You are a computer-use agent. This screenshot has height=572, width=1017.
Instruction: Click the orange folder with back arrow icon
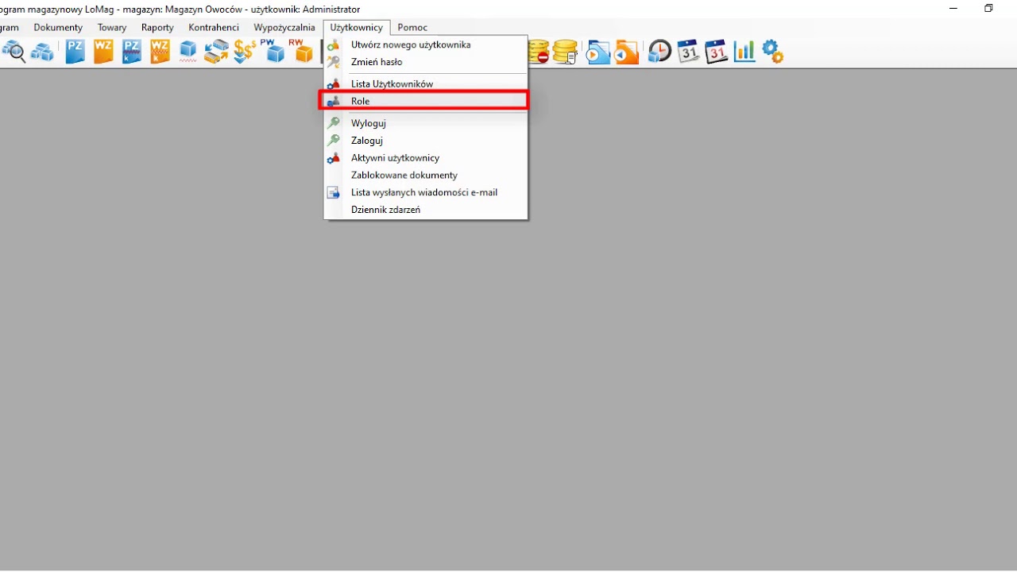click(x=626, y=52)
